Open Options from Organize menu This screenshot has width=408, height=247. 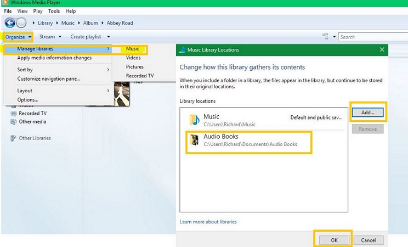(x=27, y=100)
